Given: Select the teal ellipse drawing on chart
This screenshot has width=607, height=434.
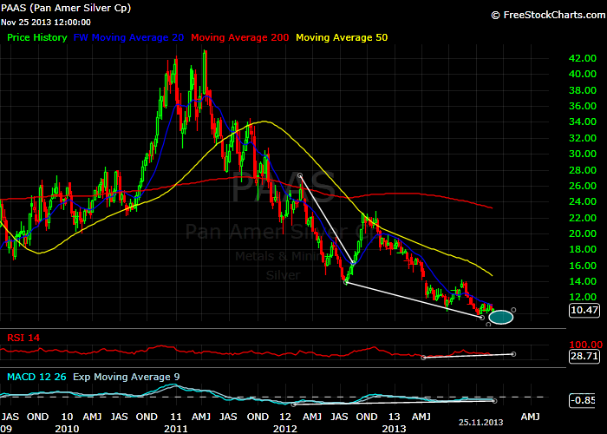Looking at the screenshot, I should (x=501, y=318).
